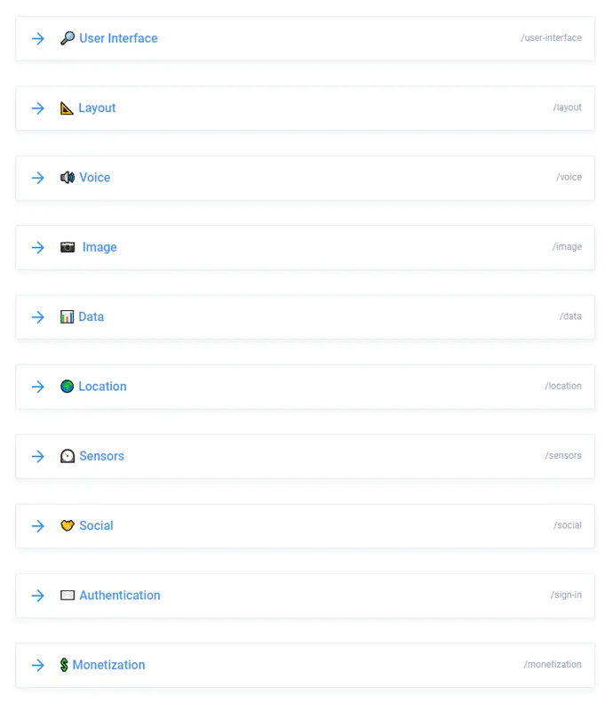Open the Data category link
Image resolution: width=613 pixels, height=704 pixels.
click(x=92, y=317)
